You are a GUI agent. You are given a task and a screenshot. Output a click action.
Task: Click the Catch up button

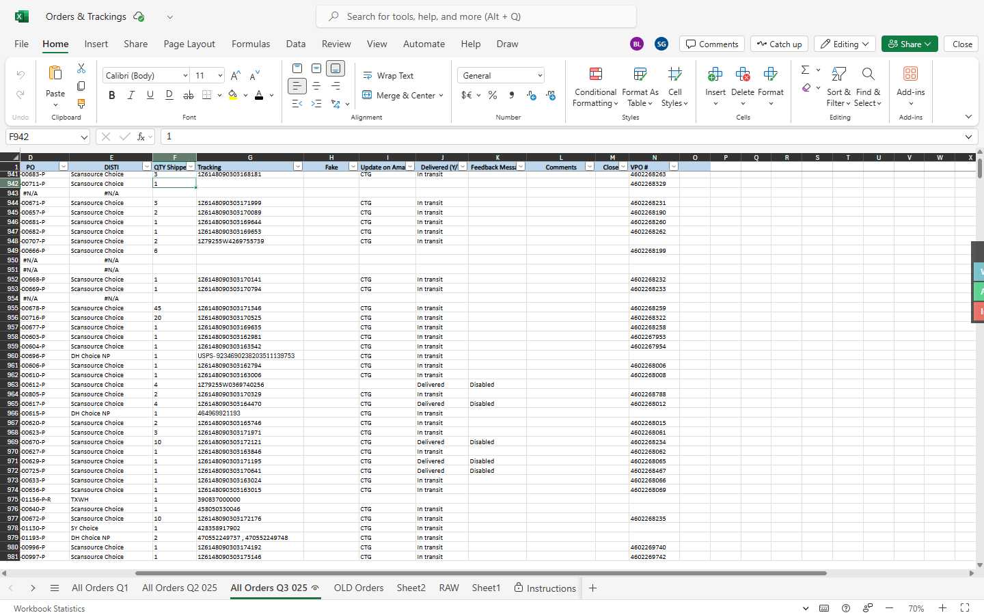coord(780,44)
